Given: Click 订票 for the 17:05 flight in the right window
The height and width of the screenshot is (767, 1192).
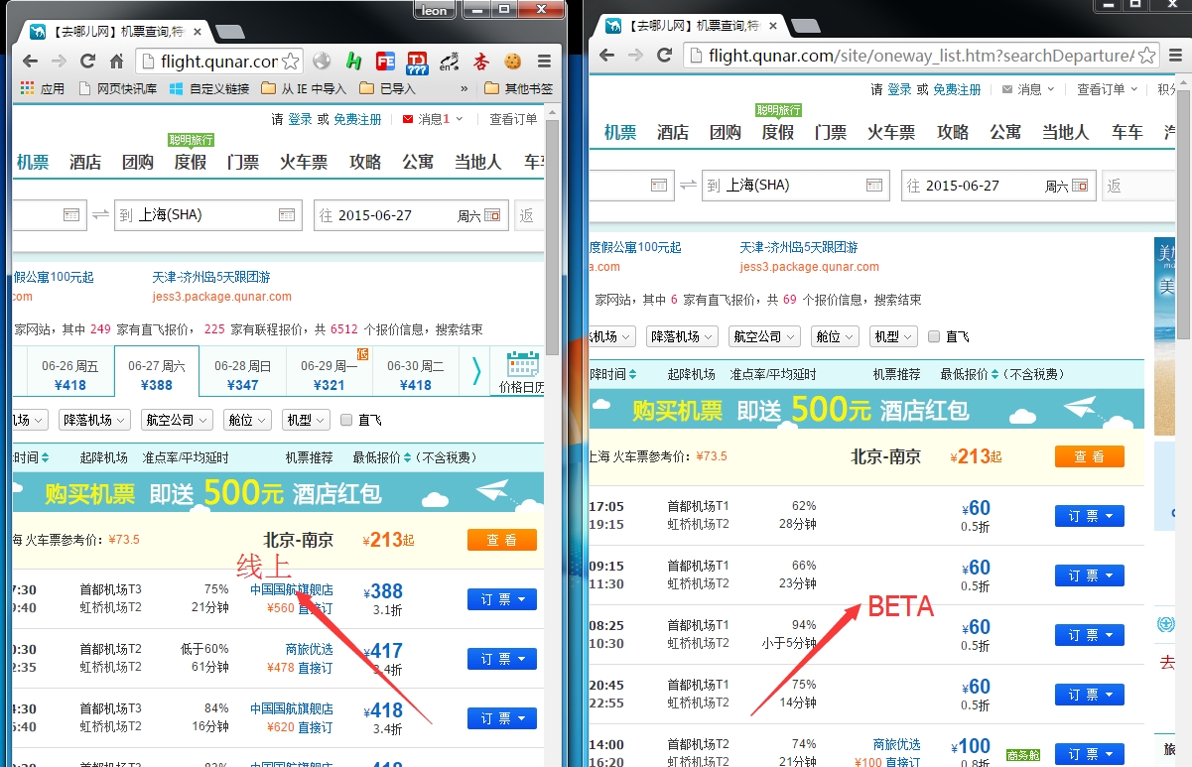Looking at the screenshot, I should tap(1090, 516).
